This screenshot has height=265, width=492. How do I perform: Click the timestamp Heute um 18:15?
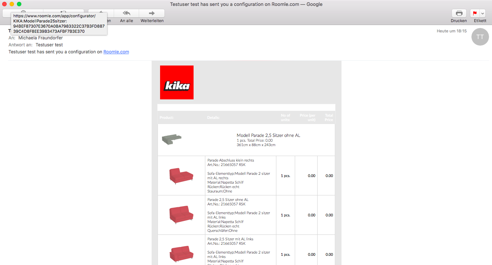pos(452,31)
